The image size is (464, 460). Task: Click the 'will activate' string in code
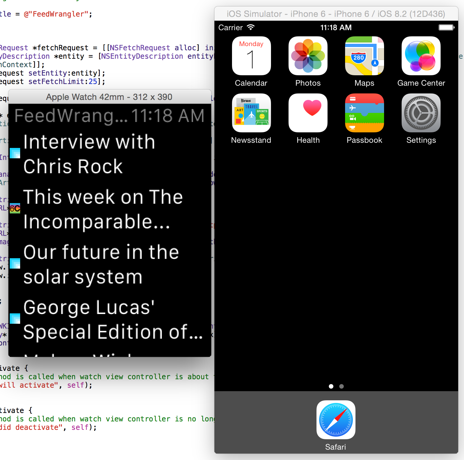[x=29, y=385]
